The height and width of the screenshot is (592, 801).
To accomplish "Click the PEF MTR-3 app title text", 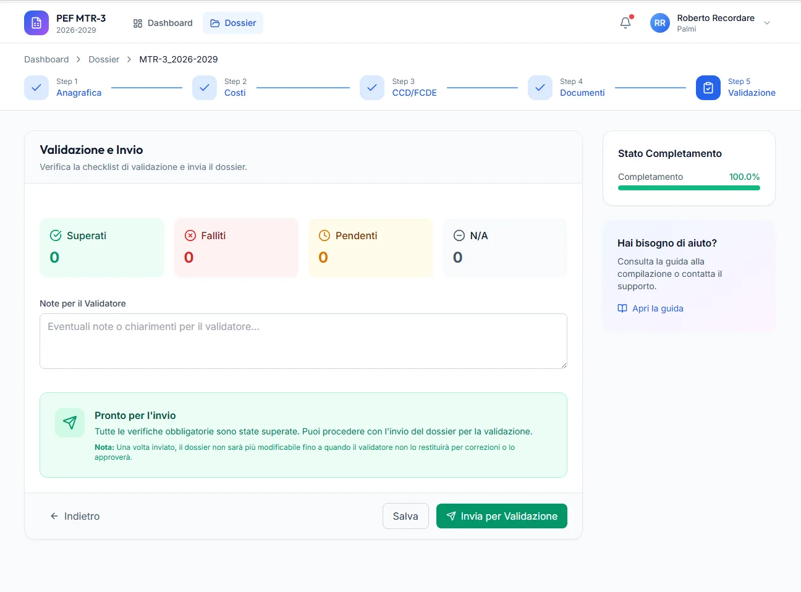I will pos(81,18).
